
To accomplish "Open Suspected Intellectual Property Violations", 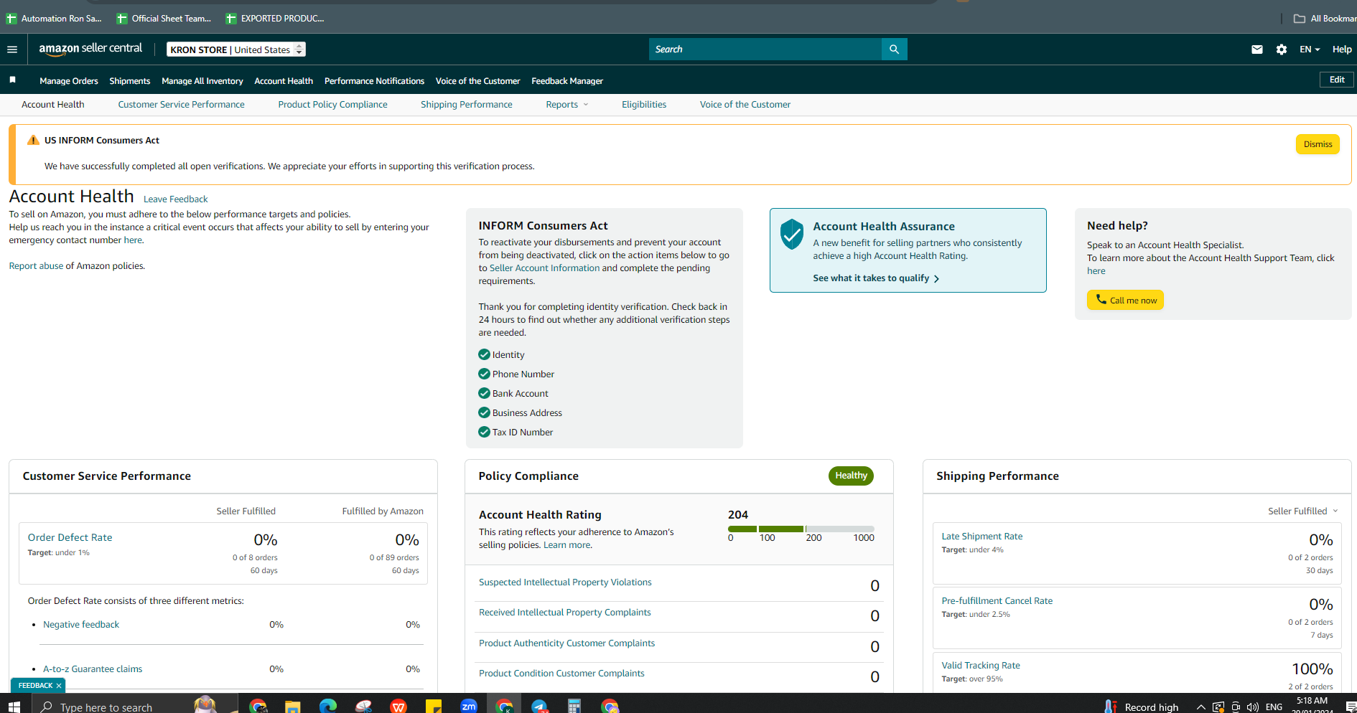I will click(x=565, y=582).
